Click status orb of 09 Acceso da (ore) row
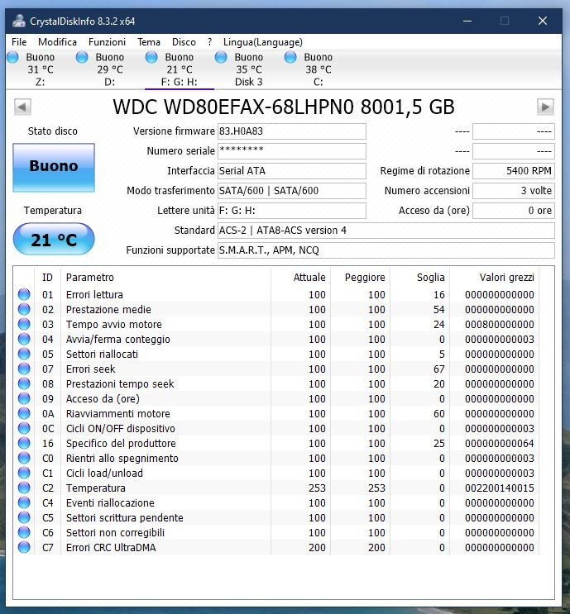The width and height of the screenshot is (570, 614). [24, 398]
